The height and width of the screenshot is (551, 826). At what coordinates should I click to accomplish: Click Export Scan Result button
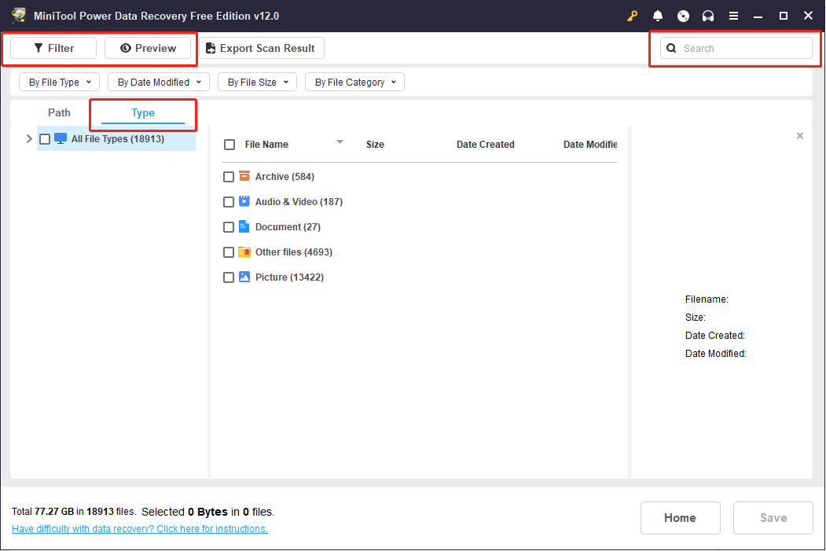(x=261, y=48)
